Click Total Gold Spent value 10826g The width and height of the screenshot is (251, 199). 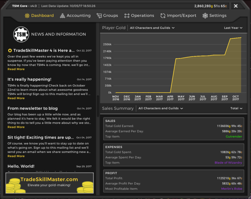(x=231, y=152)
